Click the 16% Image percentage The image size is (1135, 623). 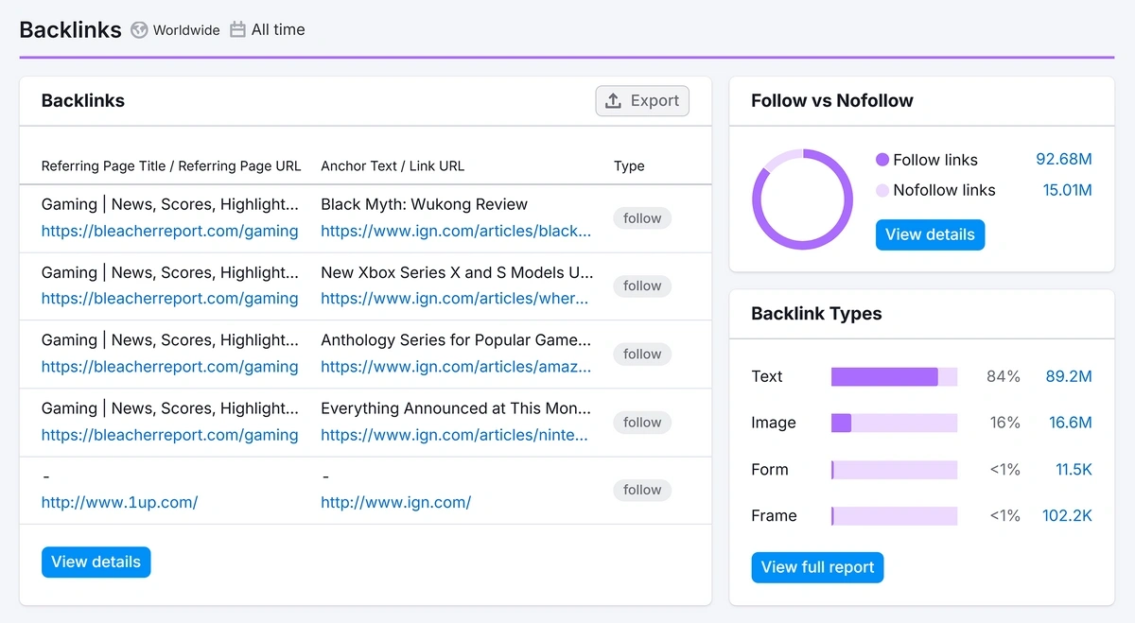click(x=1005, y=423)
